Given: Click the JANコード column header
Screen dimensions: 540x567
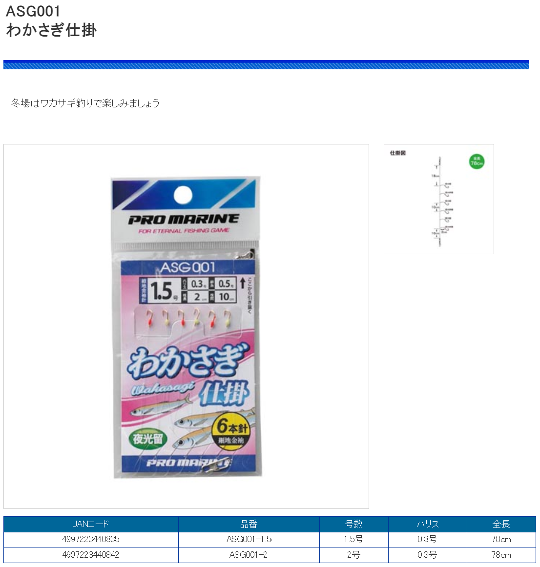Looking at the screenshot, I should pyautogui.click(x=91, y=524).
